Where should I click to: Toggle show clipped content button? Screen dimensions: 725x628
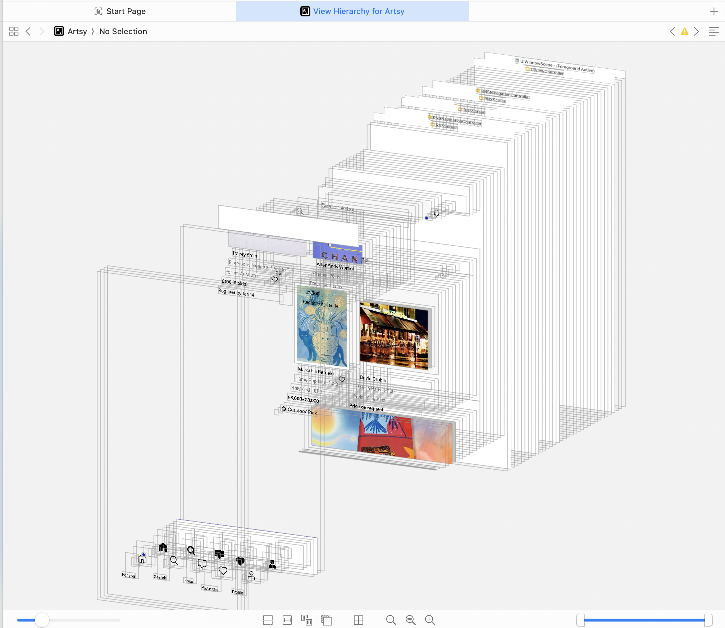click(268, 620)
